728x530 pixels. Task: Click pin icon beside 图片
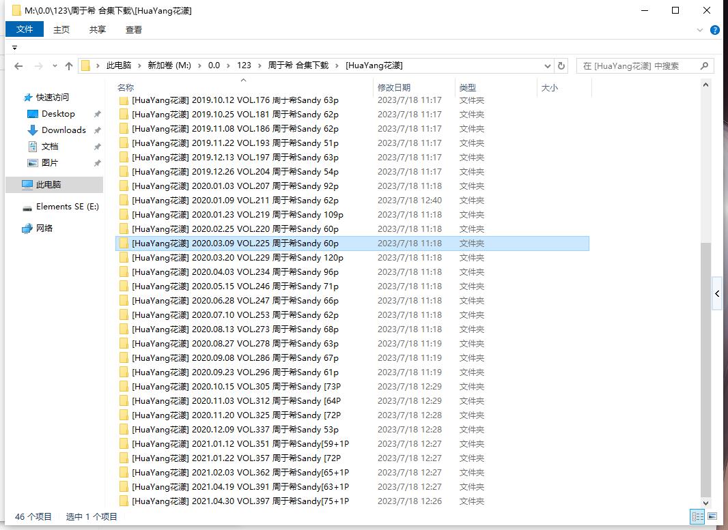97,163
